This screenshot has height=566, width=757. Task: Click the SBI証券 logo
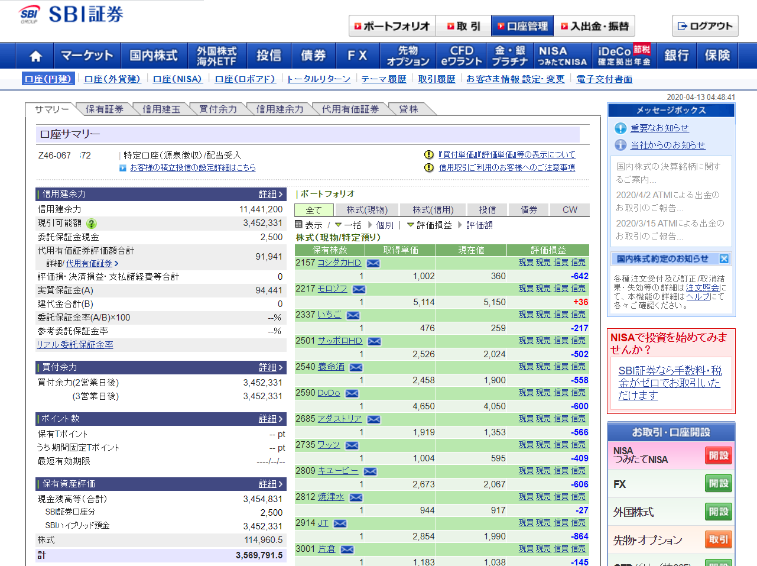[x=72, y=14]
